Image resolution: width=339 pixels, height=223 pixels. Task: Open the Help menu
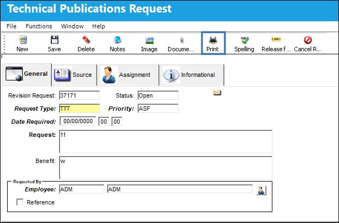tap(99, 26)
